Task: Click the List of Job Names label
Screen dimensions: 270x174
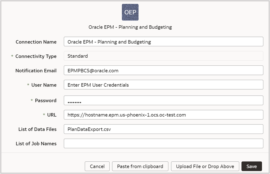Action: click(36, 143)
